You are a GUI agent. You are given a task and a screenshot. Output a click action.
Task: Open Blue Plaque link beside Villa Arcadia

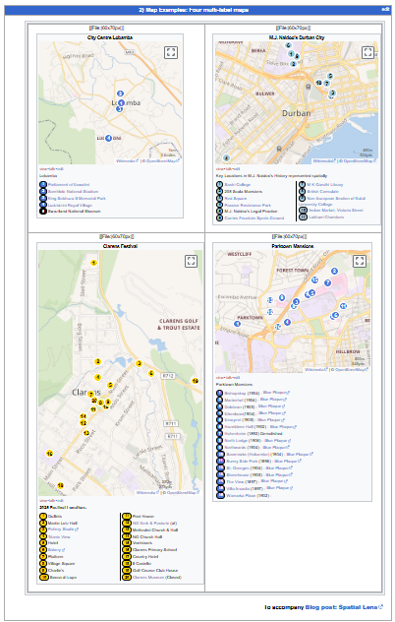[x=280, y=488]
